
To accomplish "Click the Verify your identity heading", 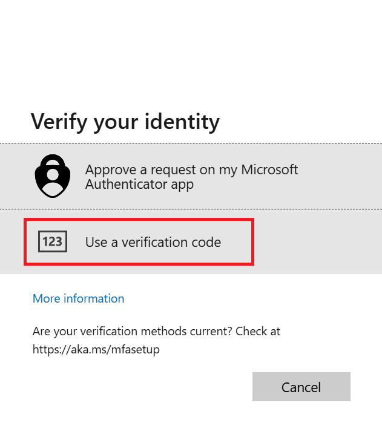I will (x=125, y=122).
